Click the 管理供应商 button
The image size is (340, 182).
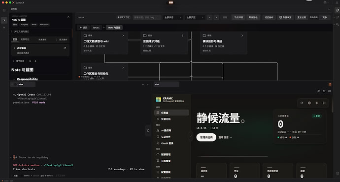click(206, 137)
